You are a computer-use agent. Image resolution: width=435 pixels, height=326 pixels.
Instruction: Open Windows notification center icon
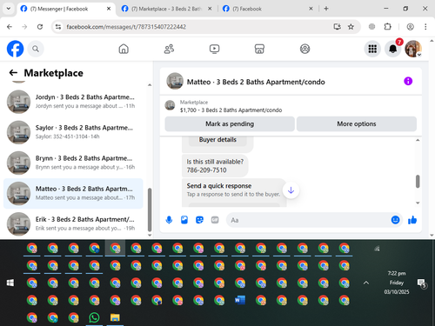[x=421, y=283]
